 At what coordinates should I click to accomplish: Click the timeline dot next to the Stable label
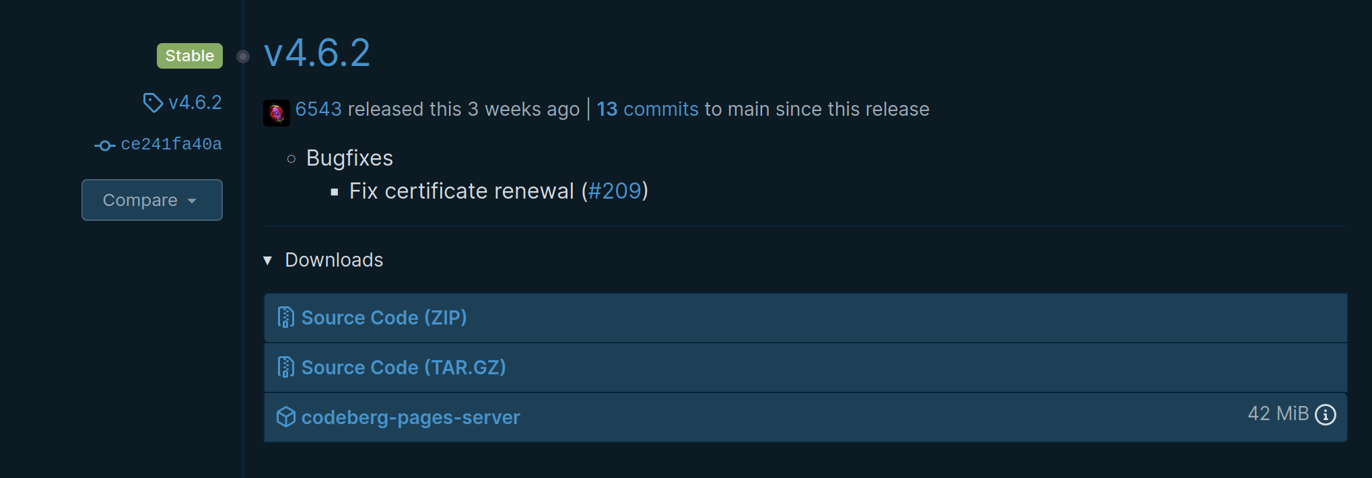(x=243, y=57)
